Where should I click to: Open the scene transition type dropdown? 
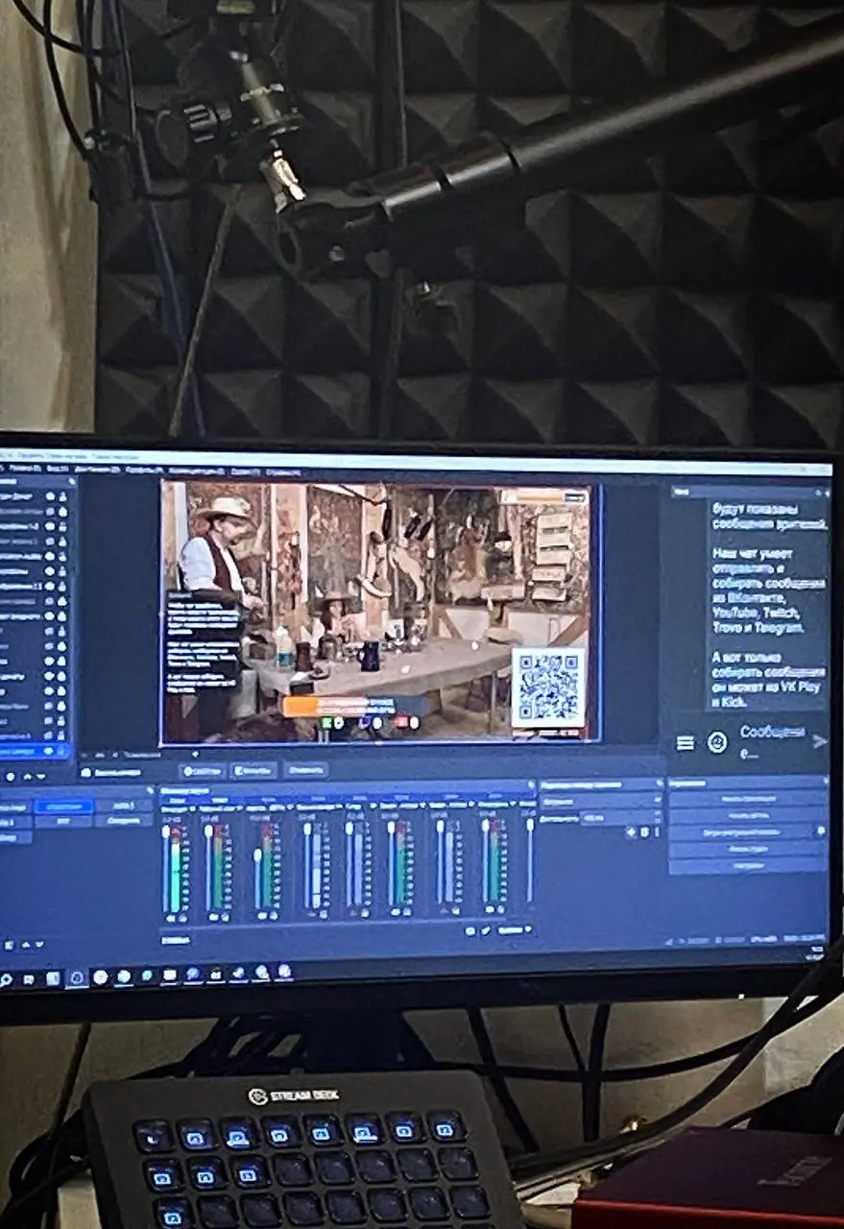tap(600, 801)
